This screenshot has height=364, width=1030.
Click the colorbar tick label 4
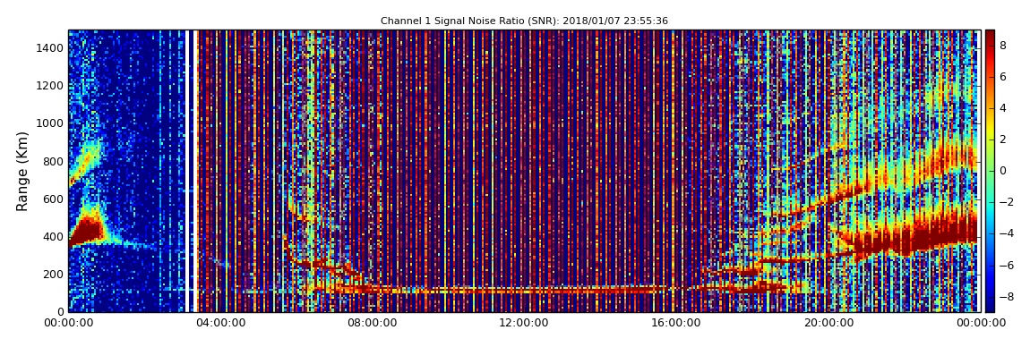coord(1003,108)
